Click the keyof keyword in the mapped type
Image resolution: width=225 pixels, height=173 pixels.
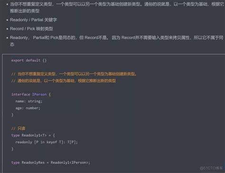coord(52,142)
